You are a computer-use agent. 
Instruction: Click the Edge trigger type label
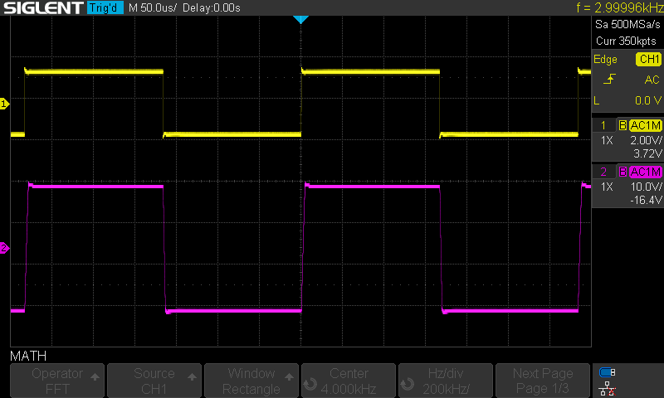605,59
